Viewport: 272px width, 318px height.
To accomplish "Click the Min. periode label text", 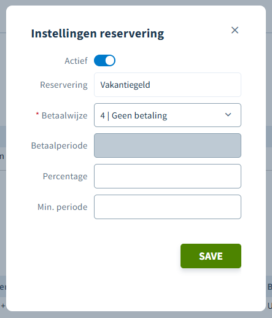I will point(63,207).
